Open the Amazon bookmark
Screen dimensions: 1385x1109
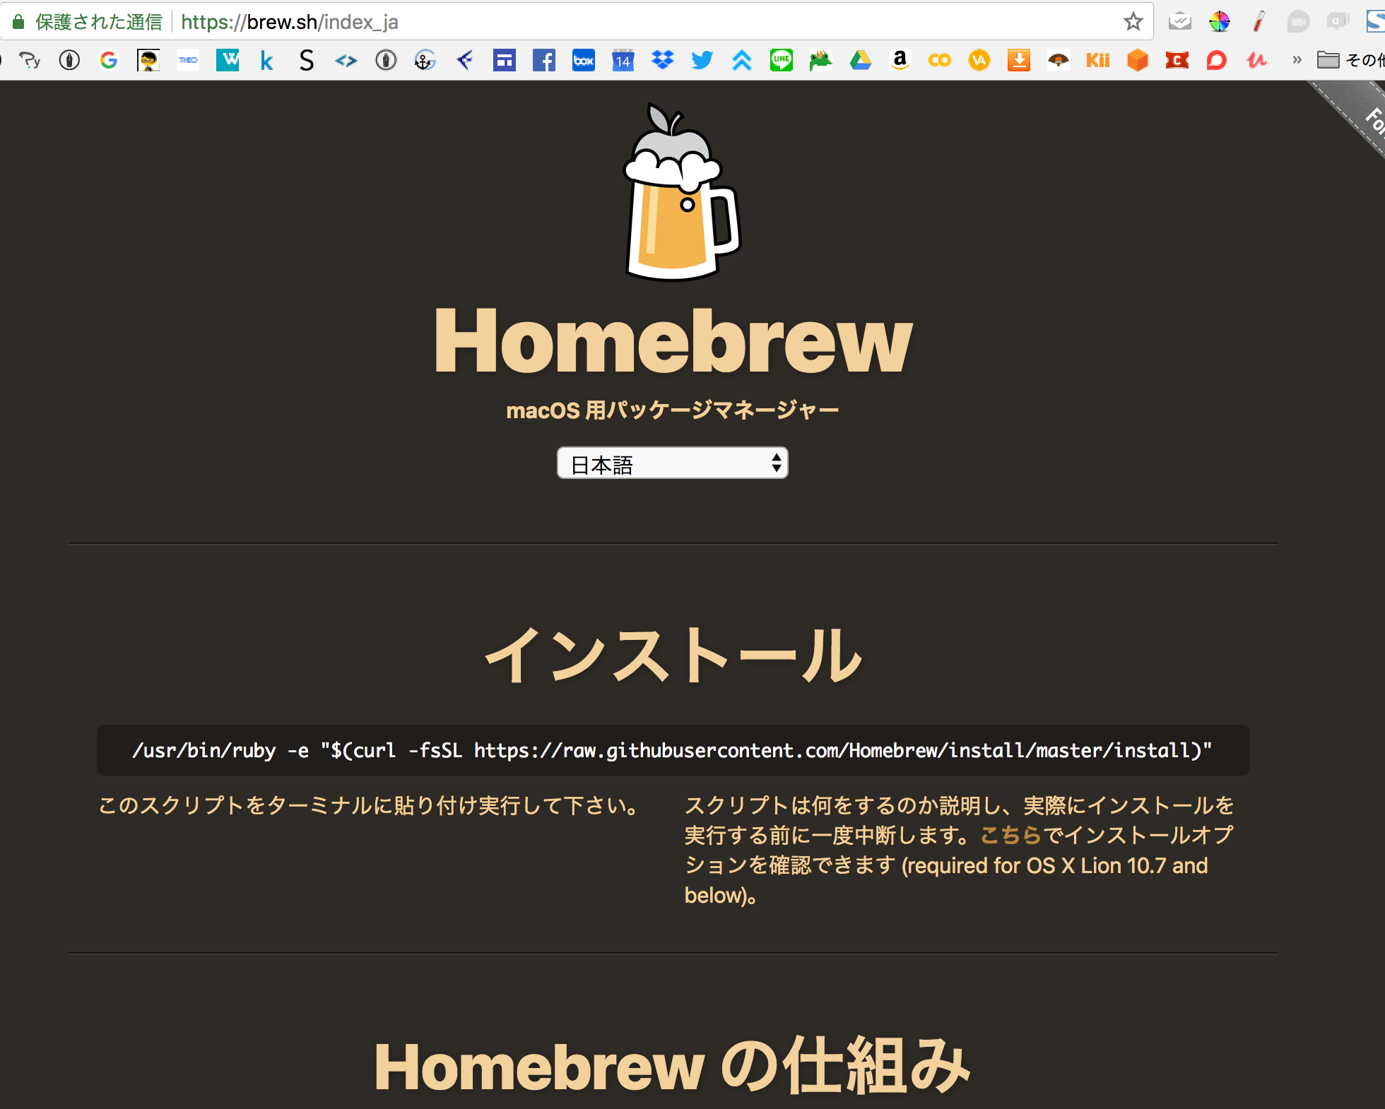click(900, 61)
